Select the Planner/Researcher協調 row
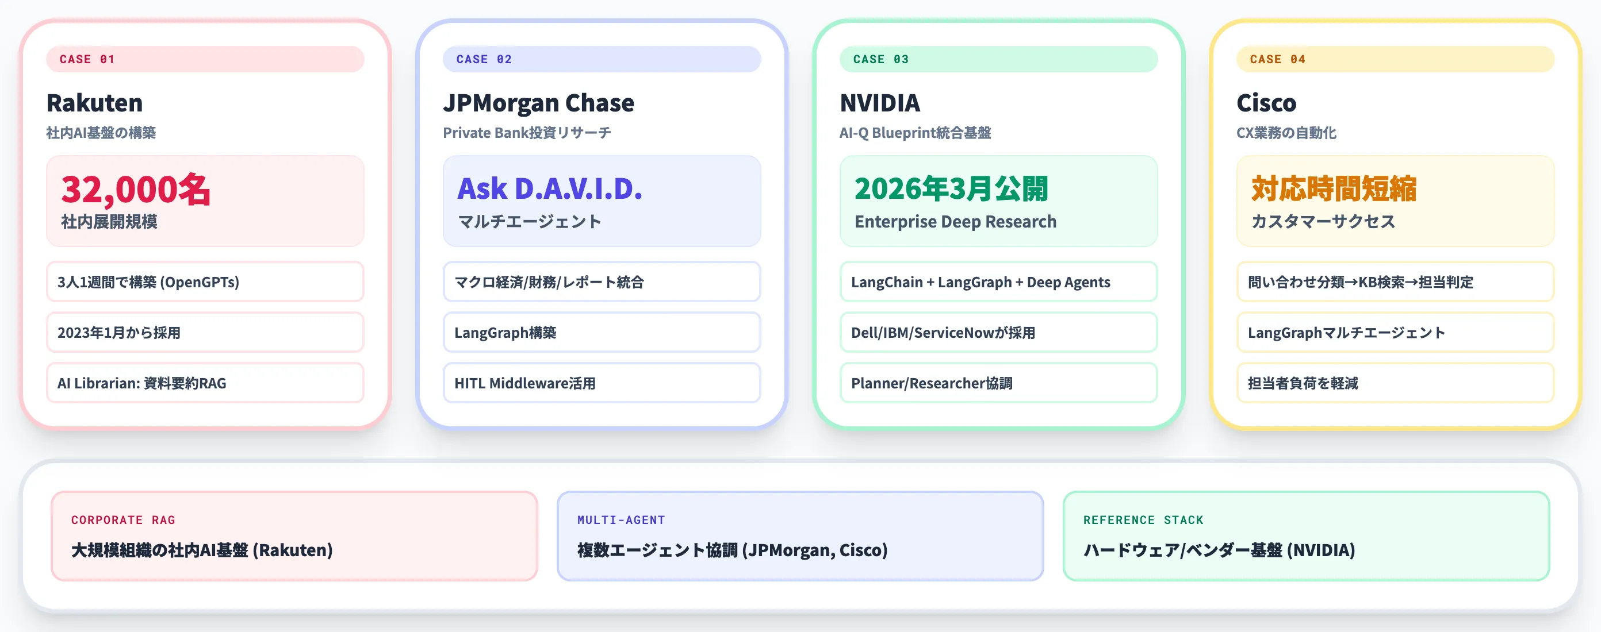The height and width of the screenshot is (632, 1601). pyautogui.click(x=998, y=383)
